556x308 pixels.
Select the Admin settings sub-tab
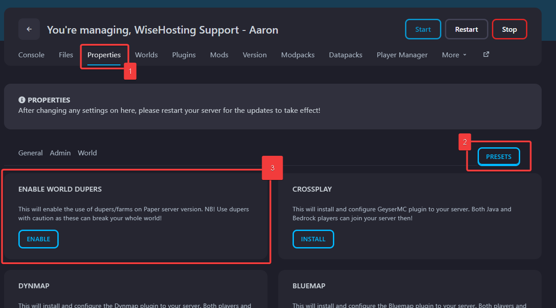[60, 153]
